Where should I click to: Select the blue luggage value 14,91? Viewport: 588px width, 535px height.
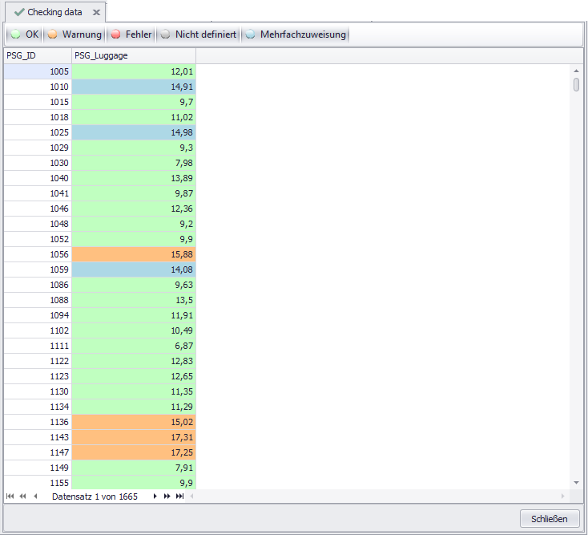[134, 87]
